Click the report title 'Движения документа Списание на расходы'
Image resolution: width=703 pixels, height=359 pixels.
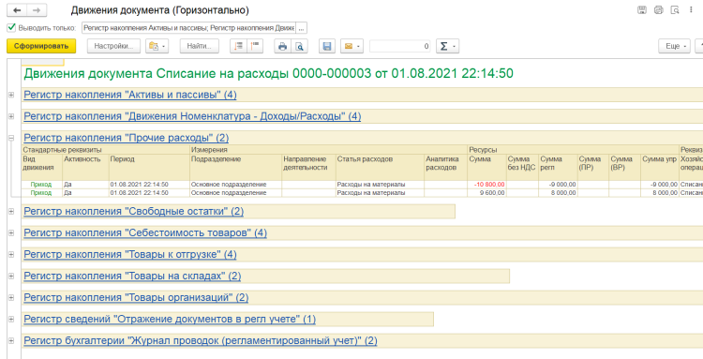(x=268, y=73)
